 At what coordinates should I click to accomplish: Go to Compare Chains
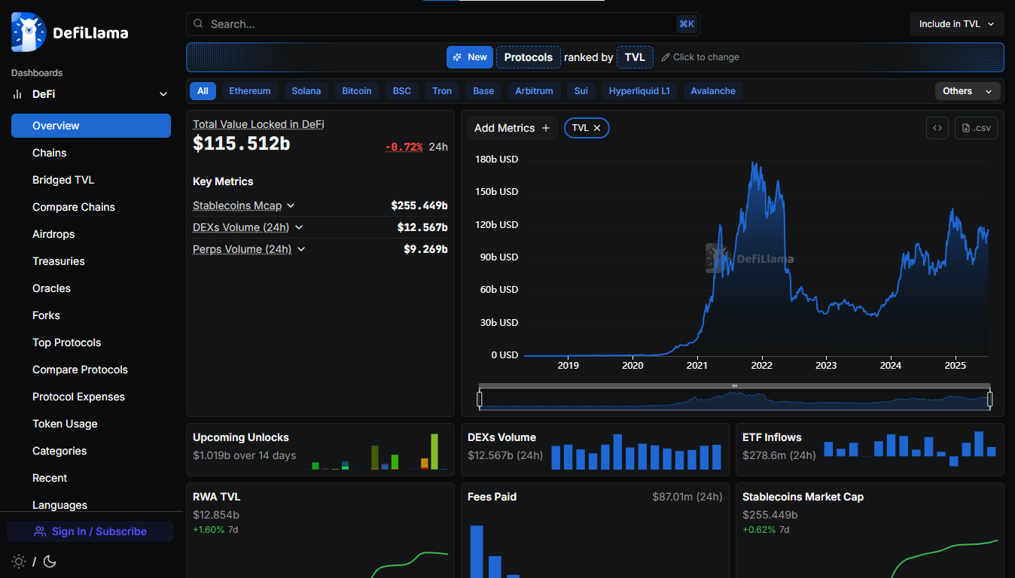[x=91, y=207]
